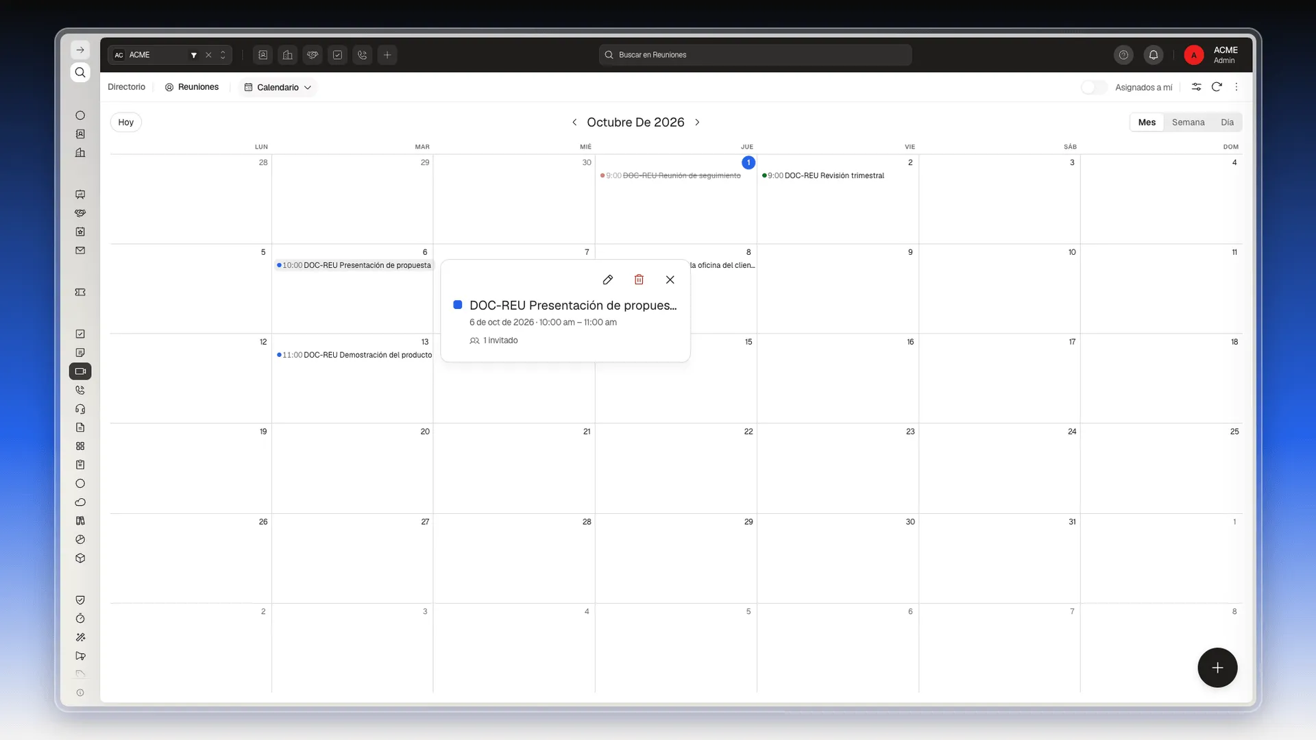The height and width of the screenshot is (740, 1316).
Task: Open the help question mark icon
Action: [x=1123, y=55]
